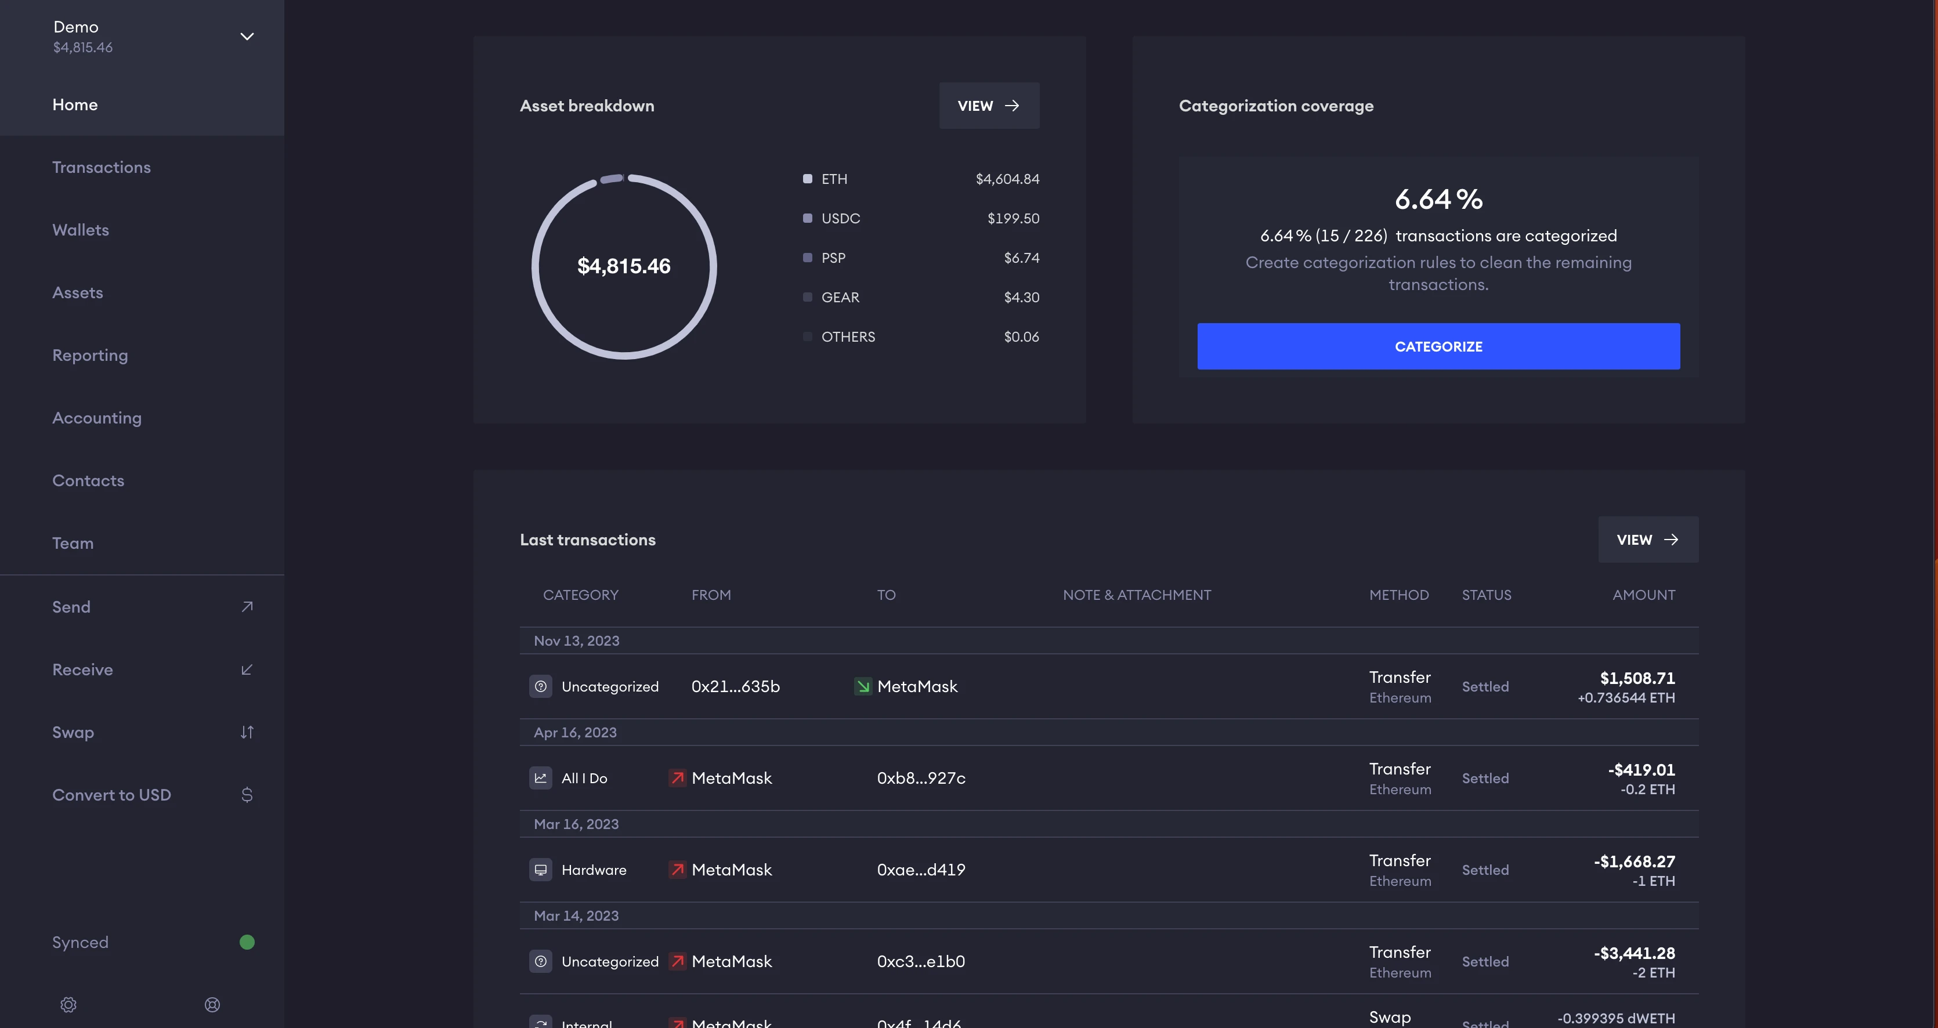Viewport: 1938px width, 1028px height.
Task: Click the green Synced status indicator
Action: 247,942
